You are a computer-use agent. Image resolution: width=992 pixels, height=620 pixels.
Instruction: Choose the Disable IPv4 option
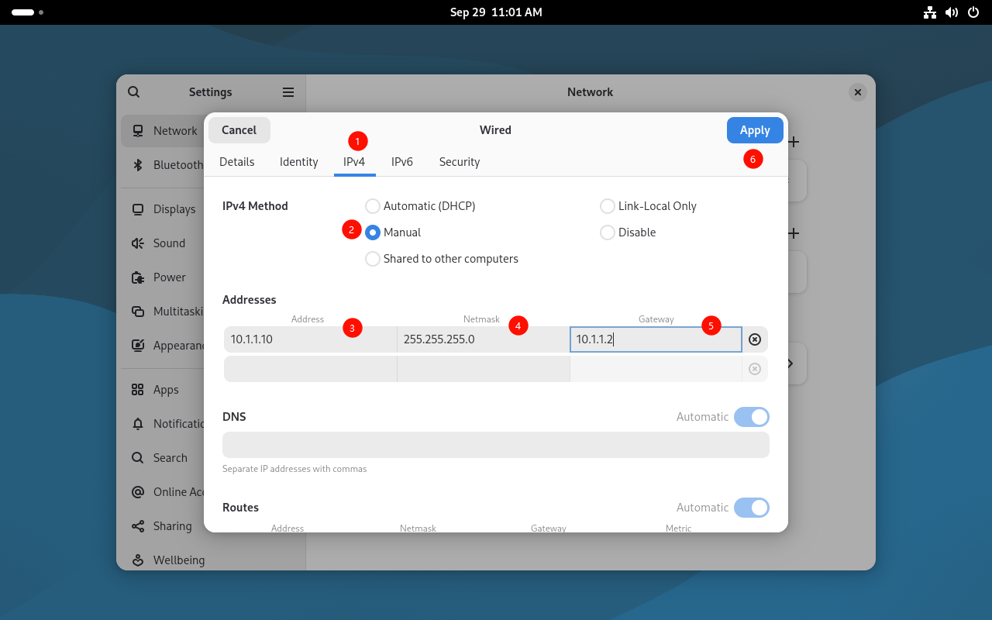(608, 232)
